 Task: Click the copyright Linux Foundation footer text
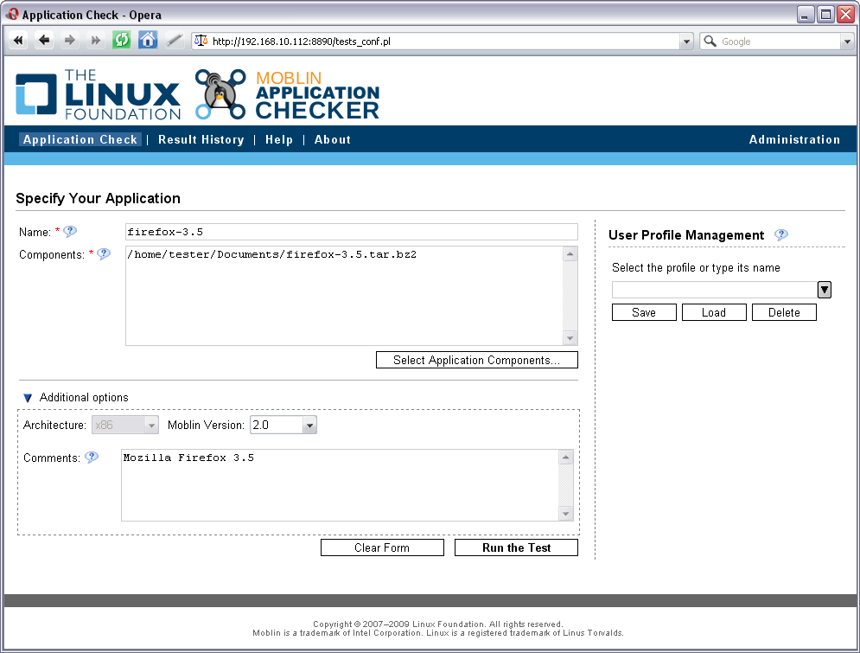point(438,624)
